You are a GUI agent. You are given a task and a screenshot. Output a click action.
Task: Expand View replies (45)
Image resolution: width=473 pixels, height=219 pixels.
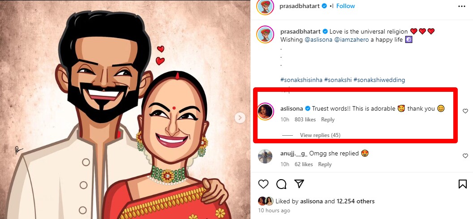[x=320, y=135]
